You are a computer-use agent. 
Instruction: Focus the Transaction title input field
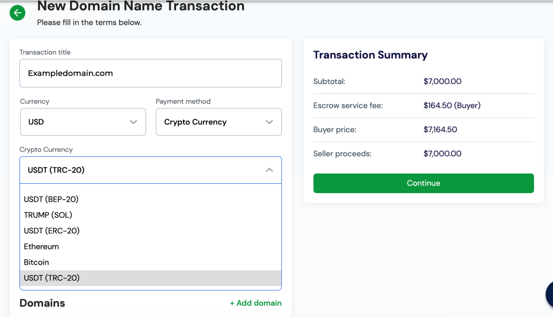(150, 73)
